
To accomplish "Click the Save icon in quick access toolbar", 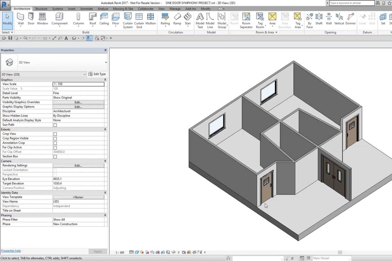I will pyautogui.click(x=10, y=38).
